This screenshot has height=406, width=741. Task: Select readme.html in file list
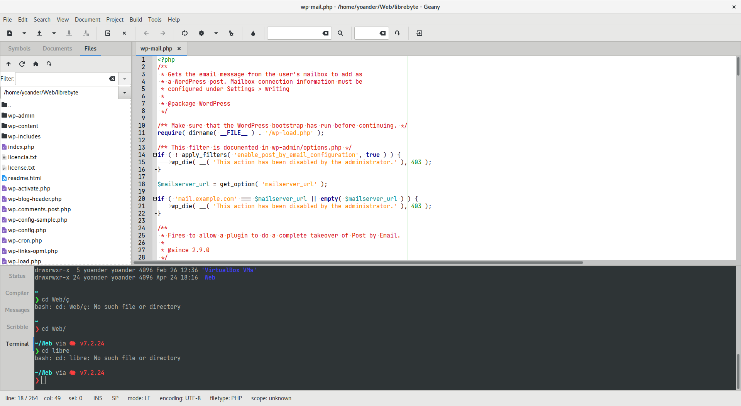[25, 178]
